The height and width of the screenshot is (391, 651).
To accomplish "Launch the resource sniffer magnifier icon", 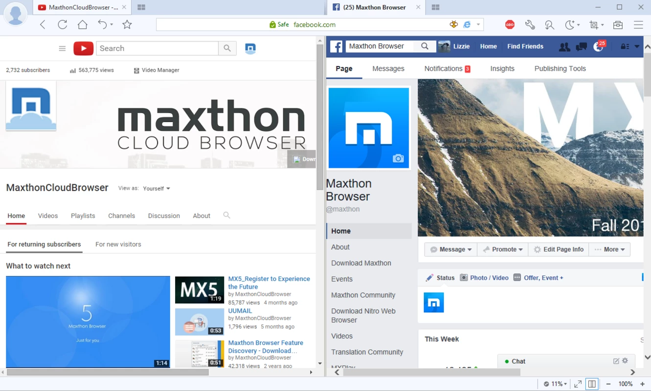I will tap(549, 24).
